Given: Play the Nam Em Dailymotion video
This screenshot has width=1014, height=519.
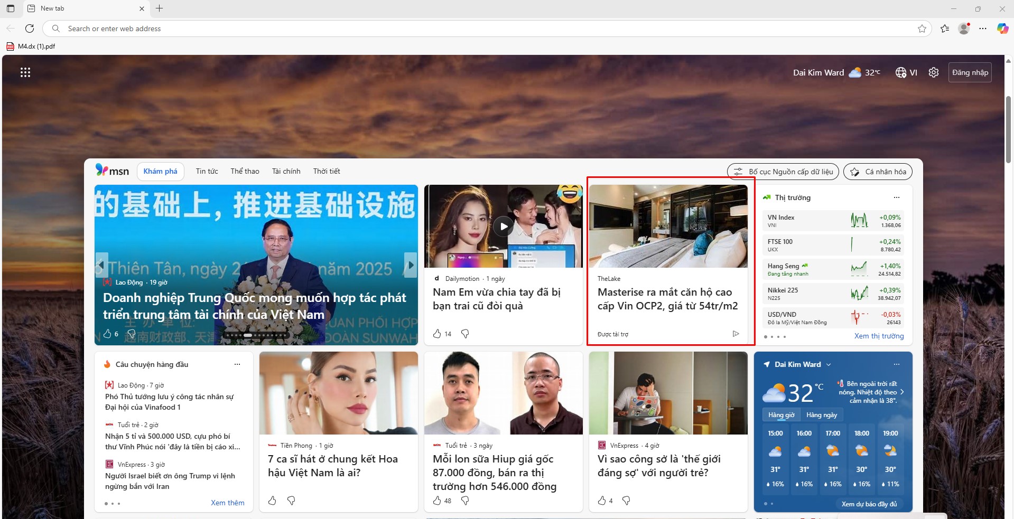Looking at the screenshot, I should click(504, 227).
